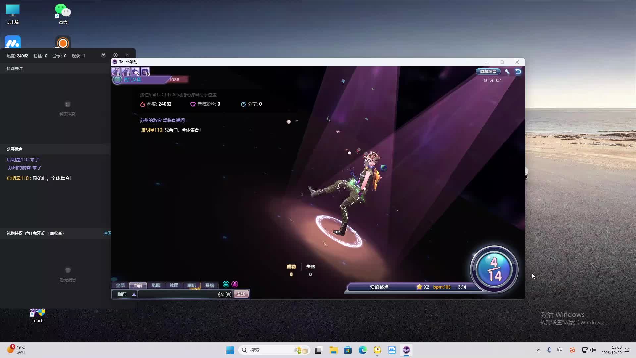Click the blue return arrow icon
The width and height of the screenshot is (636, 358).
tap(518, 71)
